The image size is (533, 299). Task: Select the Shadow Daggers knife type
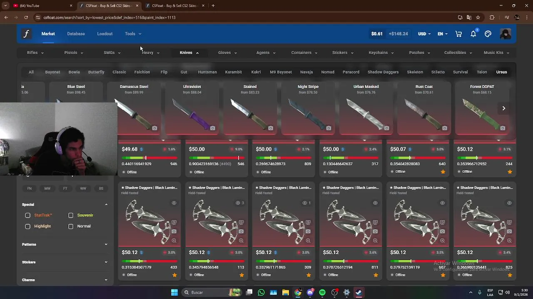click(x=383, y=72)
